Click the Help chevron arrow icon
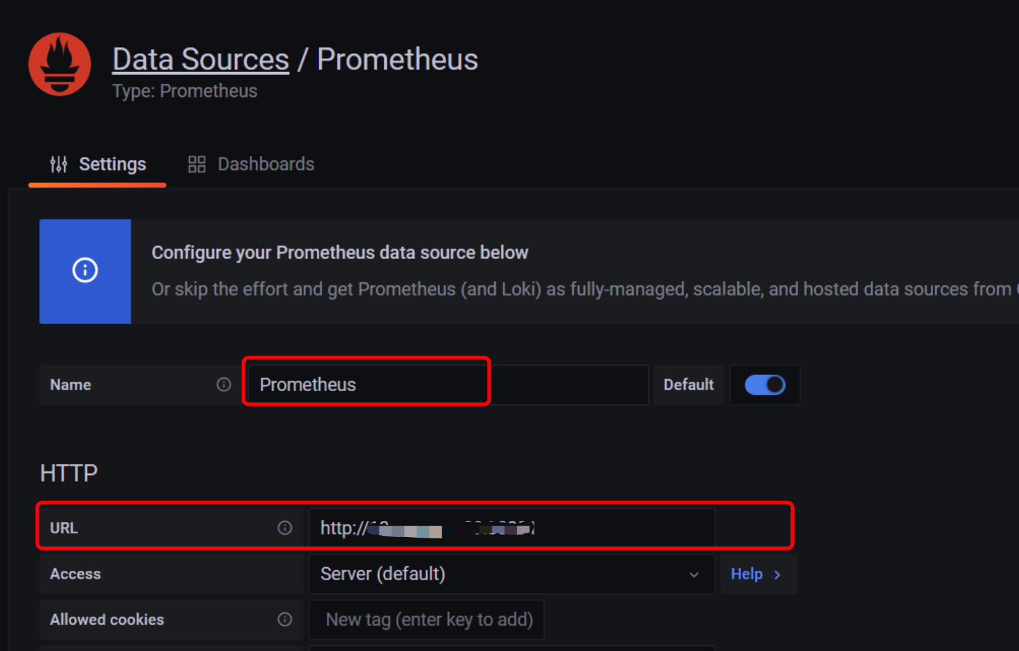 click(777, 575)
